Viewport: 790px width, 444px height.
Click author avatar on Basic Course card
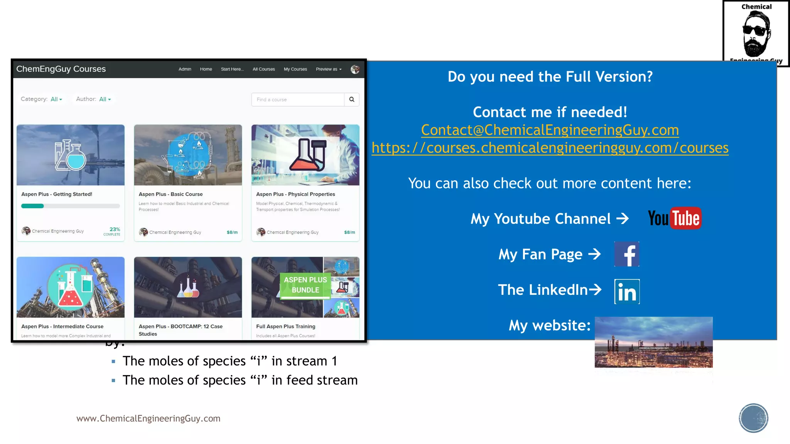pyautogui.click(x=143, y=232)
